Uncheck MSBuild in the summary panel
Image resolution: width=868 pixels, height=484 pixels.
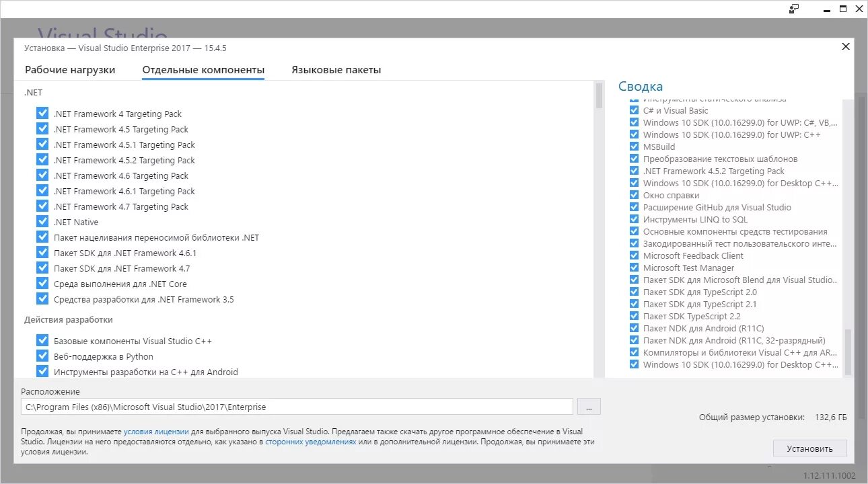coord(634,147)
